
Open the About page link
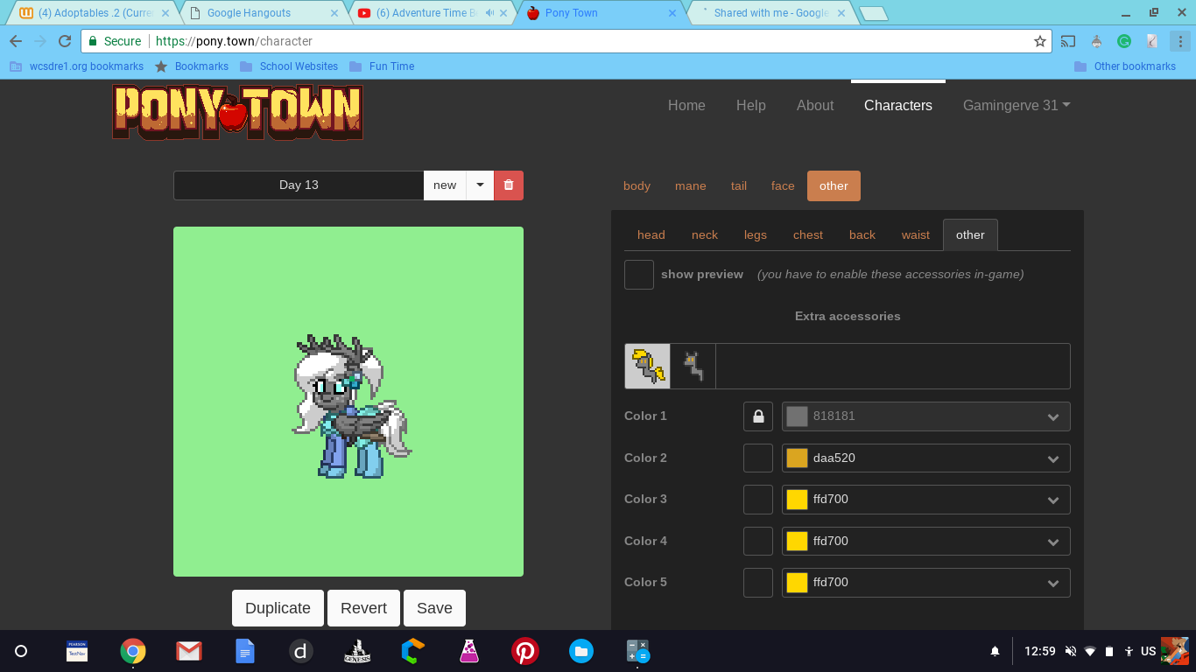[815, 105]
